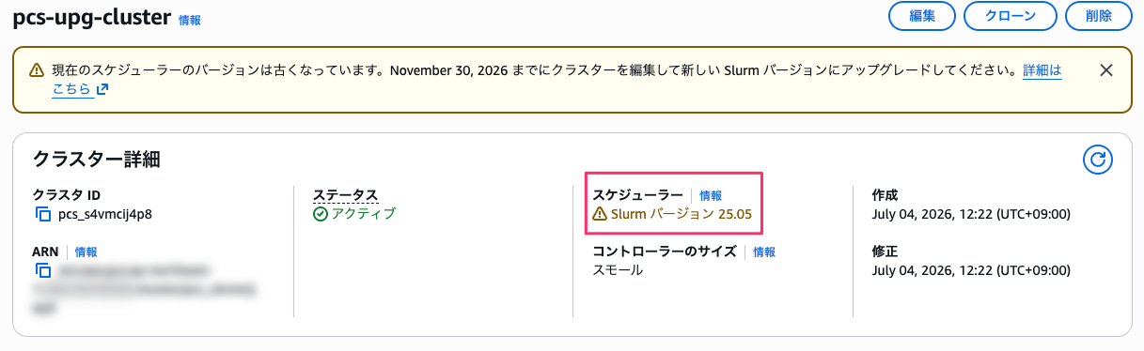Open 情報 link next to ARN
The height and width of the screenshot is (351, 1144).
tap(86, 252)
